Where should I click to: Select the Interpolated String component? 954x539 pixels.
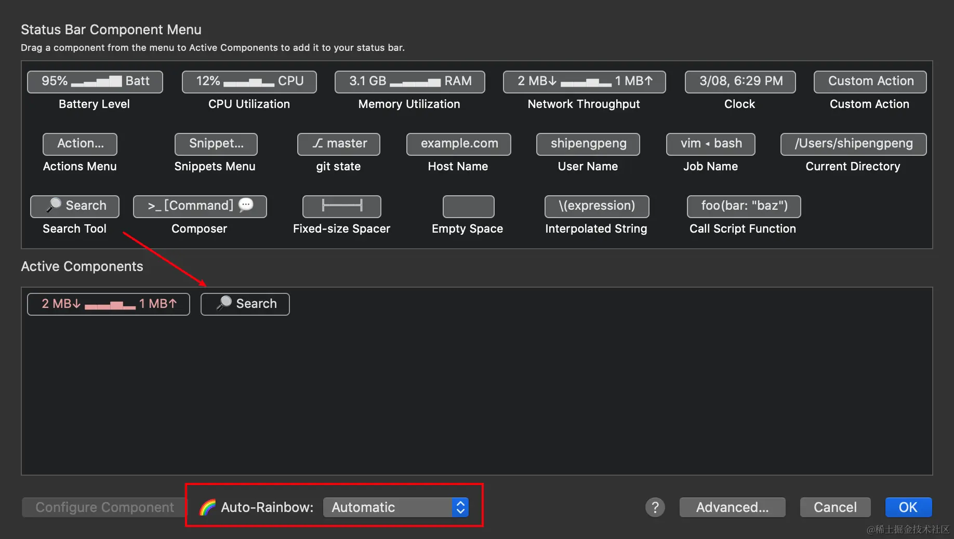click(x=597, y=206)
